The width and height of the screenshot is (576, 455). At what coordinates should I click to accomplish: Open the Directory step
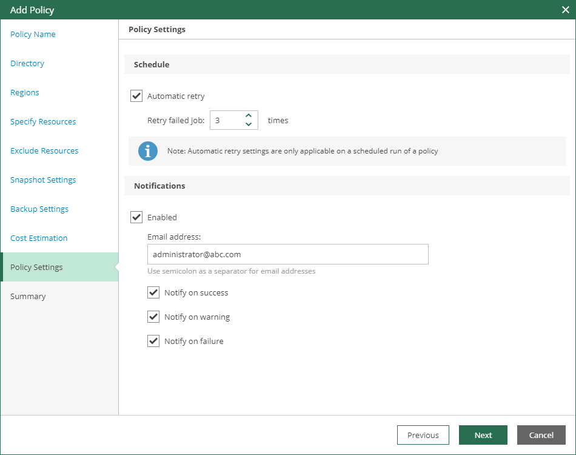click(27, 63)
